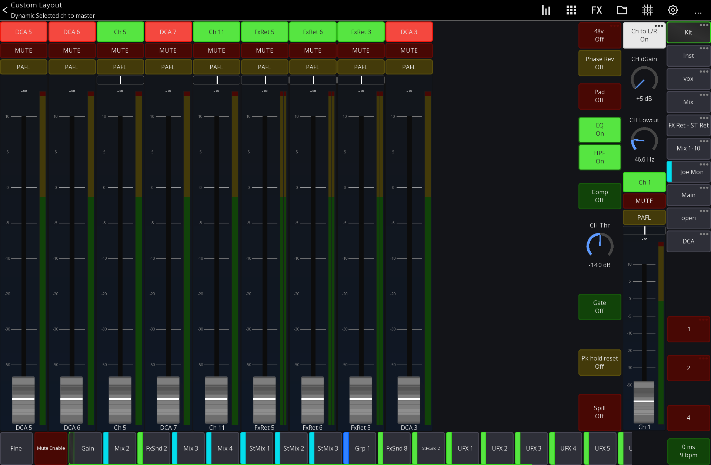The height and width of the screenshot is (465, 711).
Task: Open options dots on Joe Mon button
Action: click(704, 165)
